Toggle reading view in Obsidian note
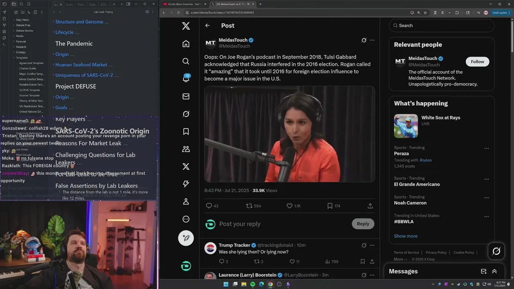The image size is (514, 289). pos(147,12)
